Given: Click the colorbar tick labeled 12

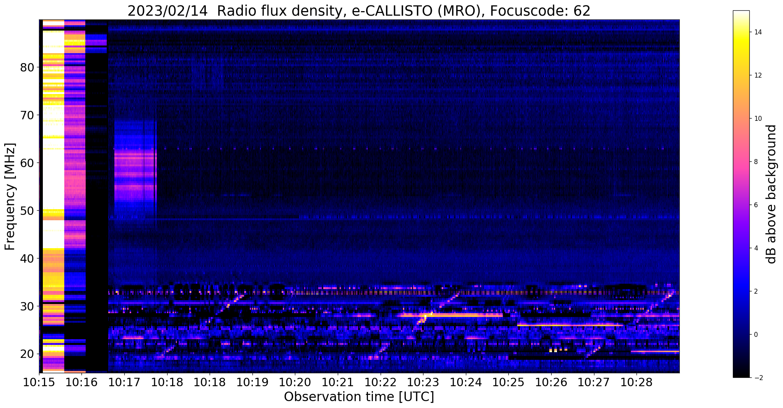Looking at the screenshot, I should 757,75.
